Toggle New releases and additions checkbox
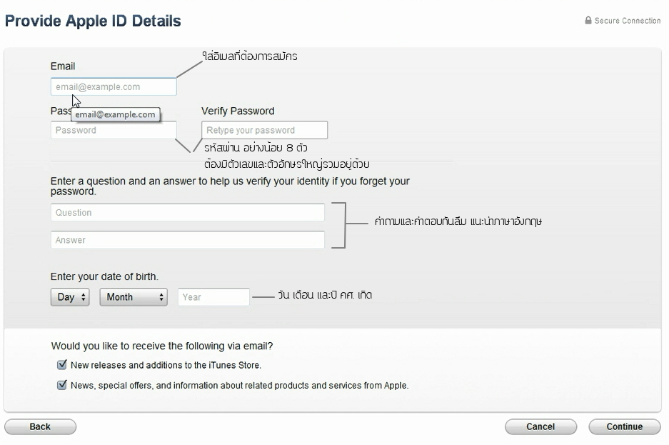The height and width of the screenshot is (445, 669). (x=62, y=364)
